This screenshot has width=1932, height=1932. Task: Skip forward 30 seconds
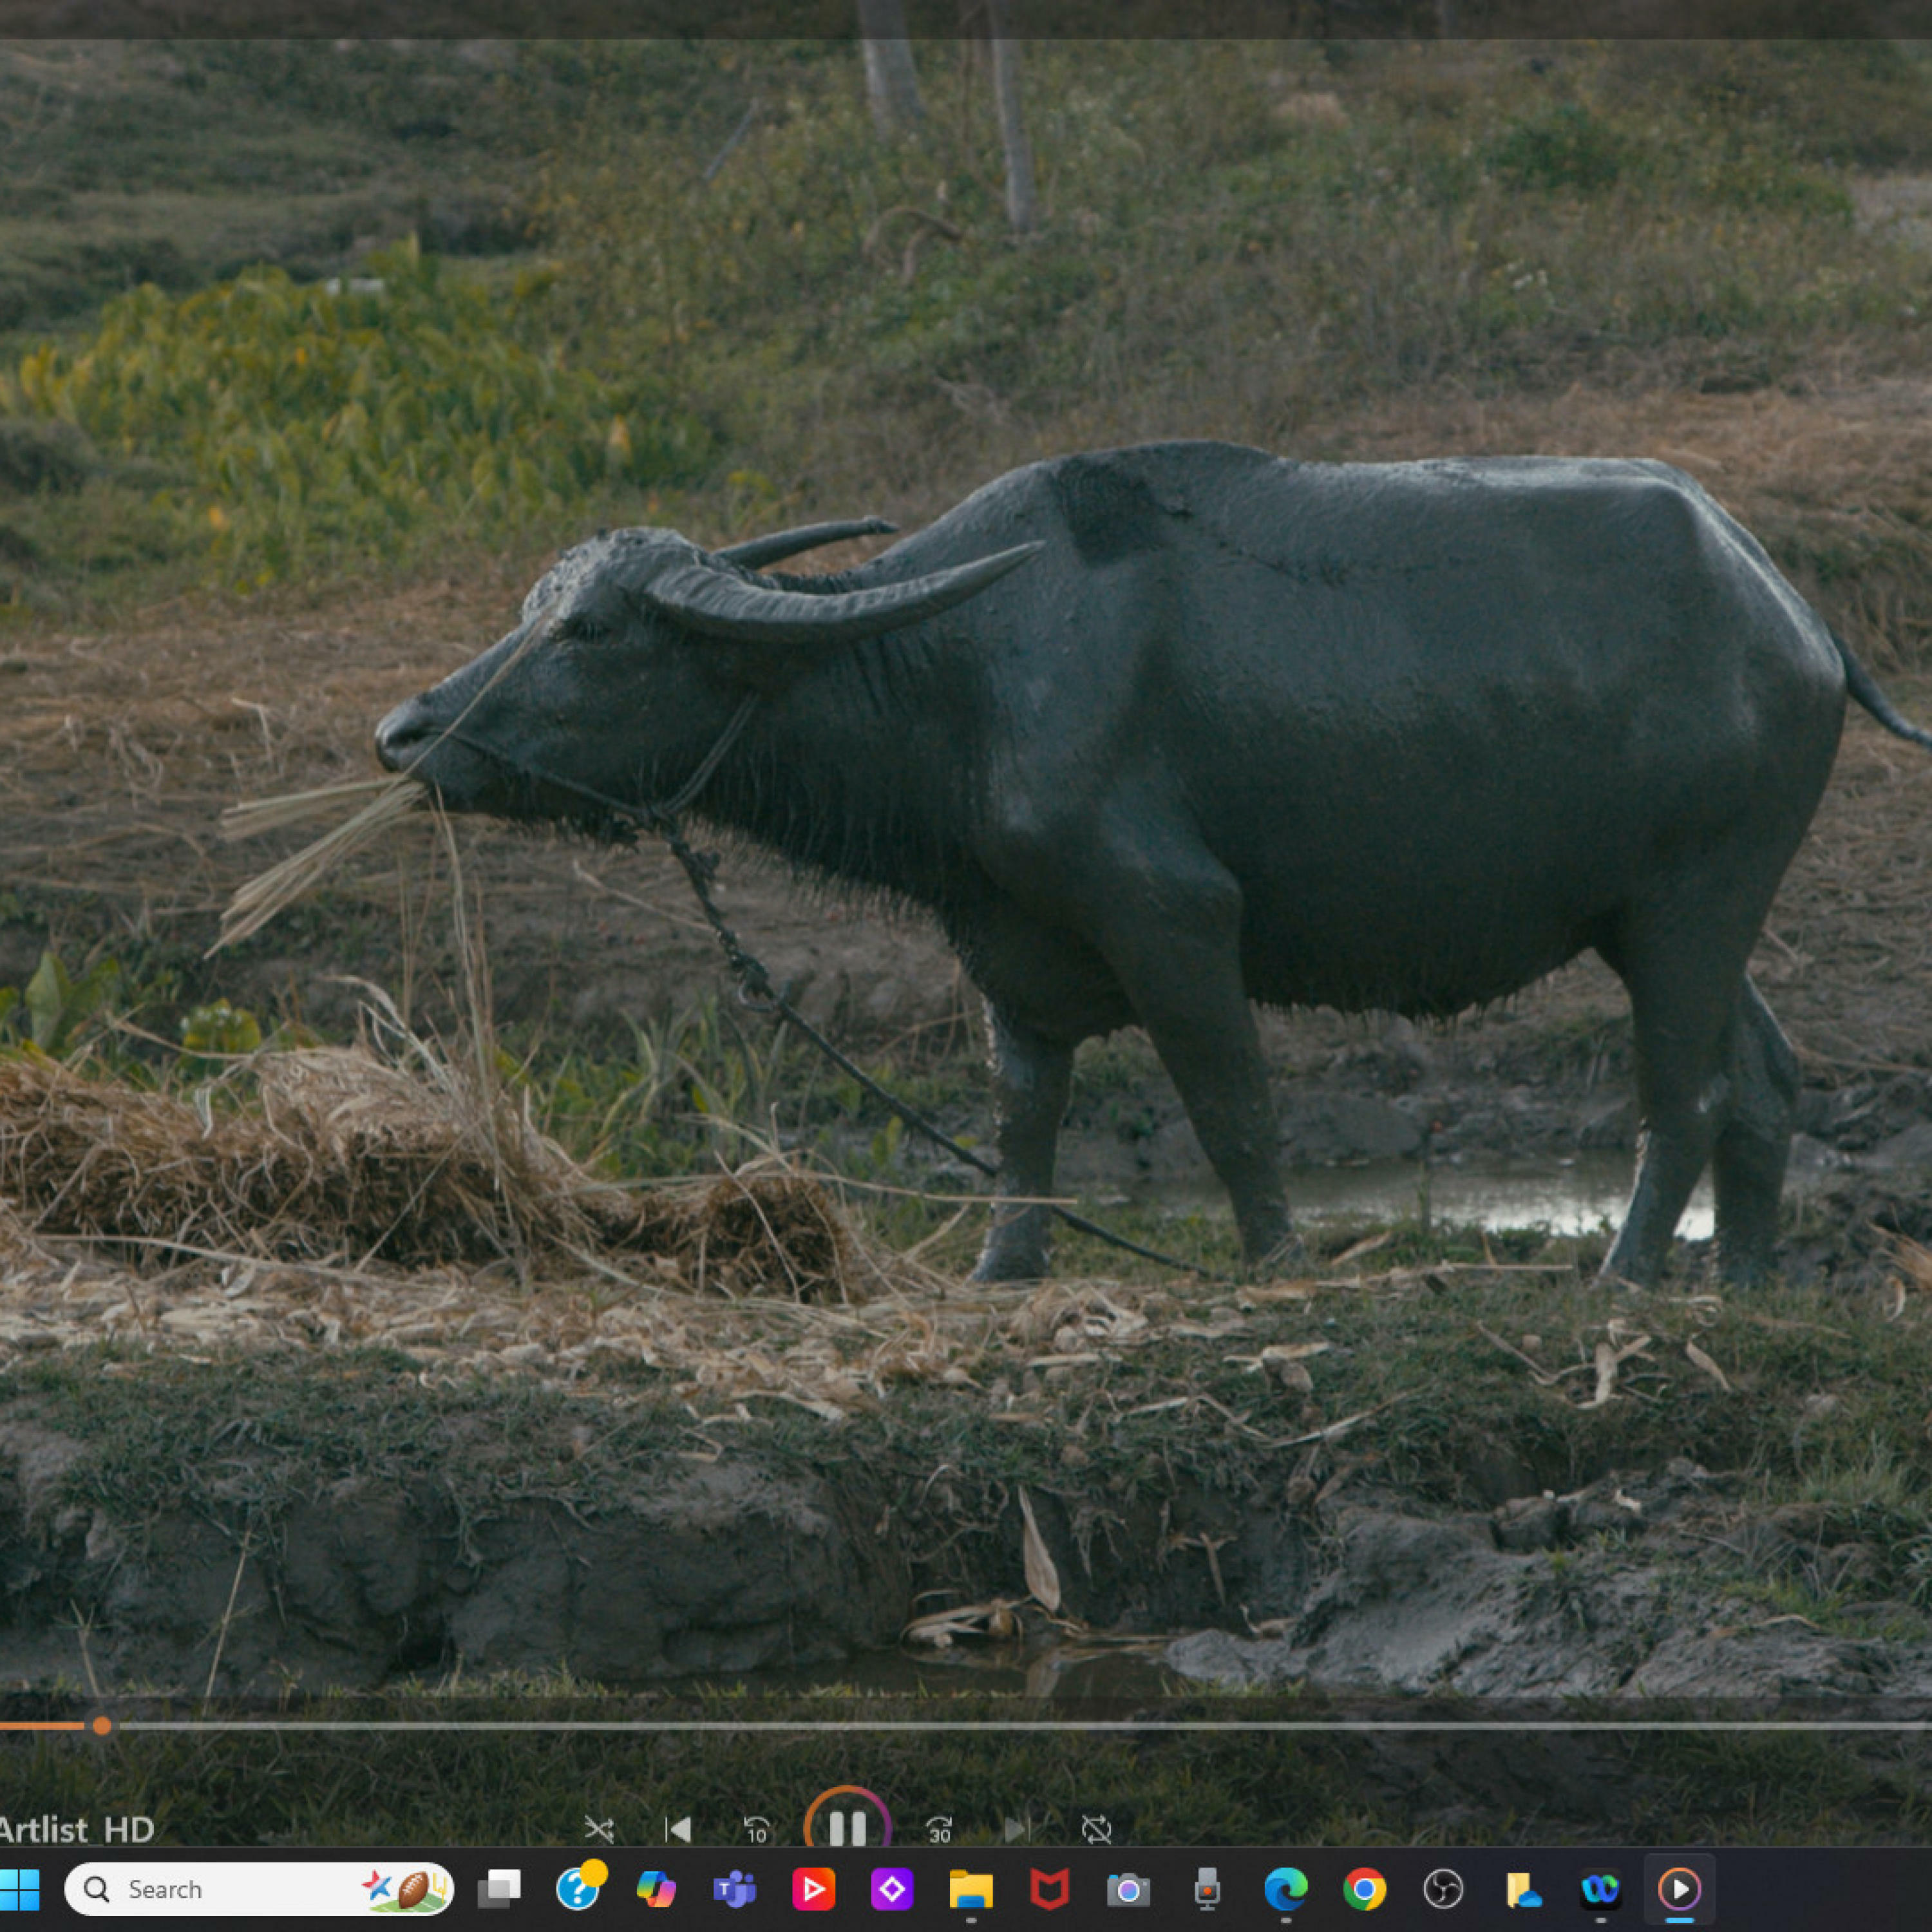tap(939, 1830)
